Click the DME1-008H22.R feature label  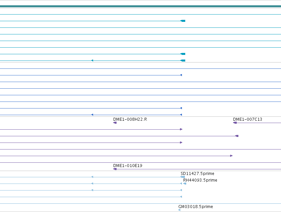(x=130, y=119)
